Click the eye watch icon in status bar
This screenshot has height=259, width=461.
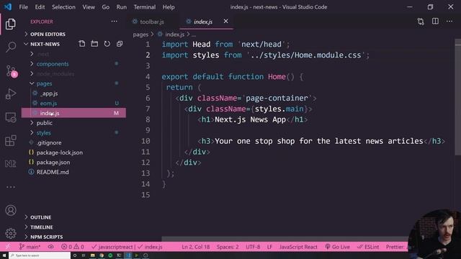click(x=50, y=247)
